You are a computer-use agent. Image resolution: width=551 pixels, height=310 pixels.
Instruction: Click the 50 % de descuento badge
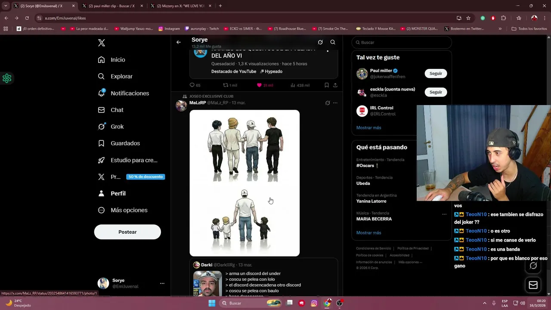pos(145,177)
